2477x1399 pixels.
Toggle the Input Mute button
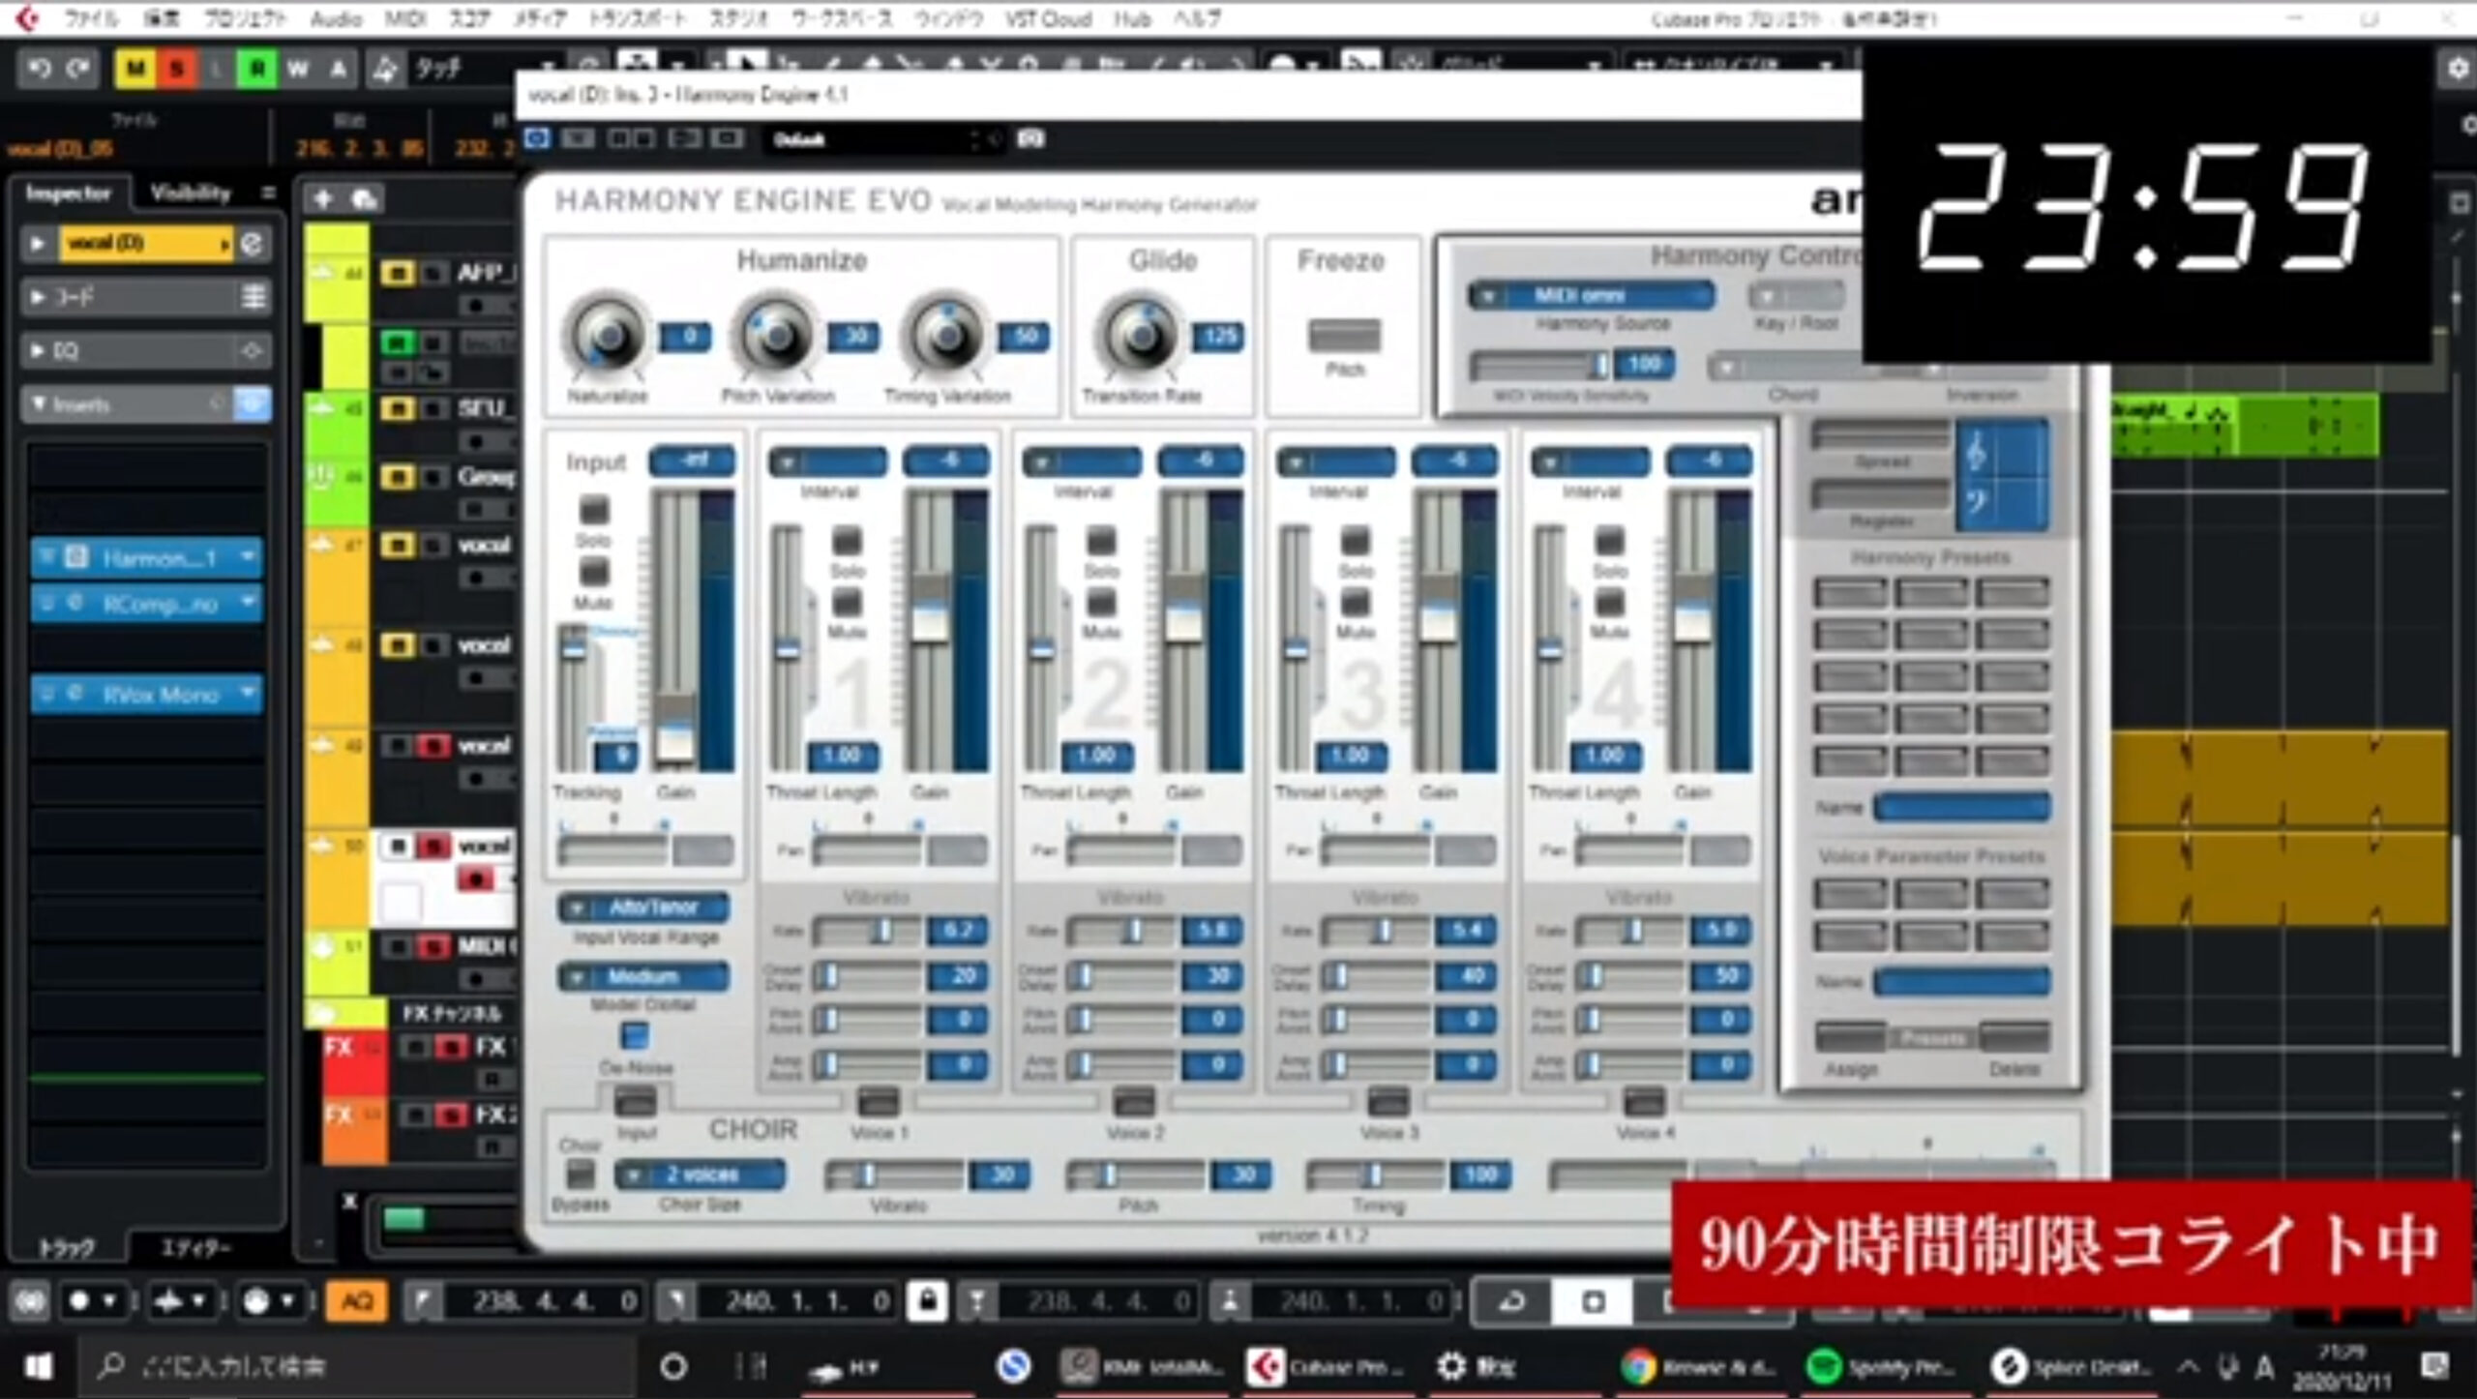click(593, 572)
